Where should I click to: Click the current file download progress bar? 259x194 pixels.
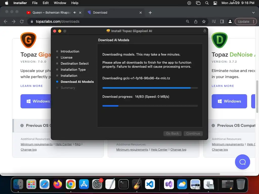[x=150, y=88]
